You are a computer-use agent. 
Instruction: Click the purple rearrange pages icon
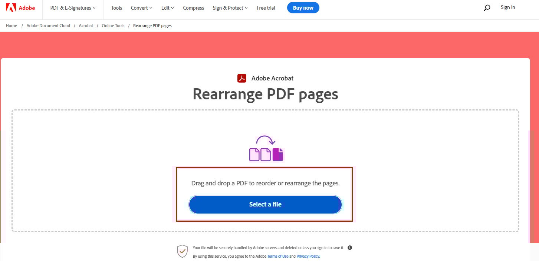click(266, 148)
